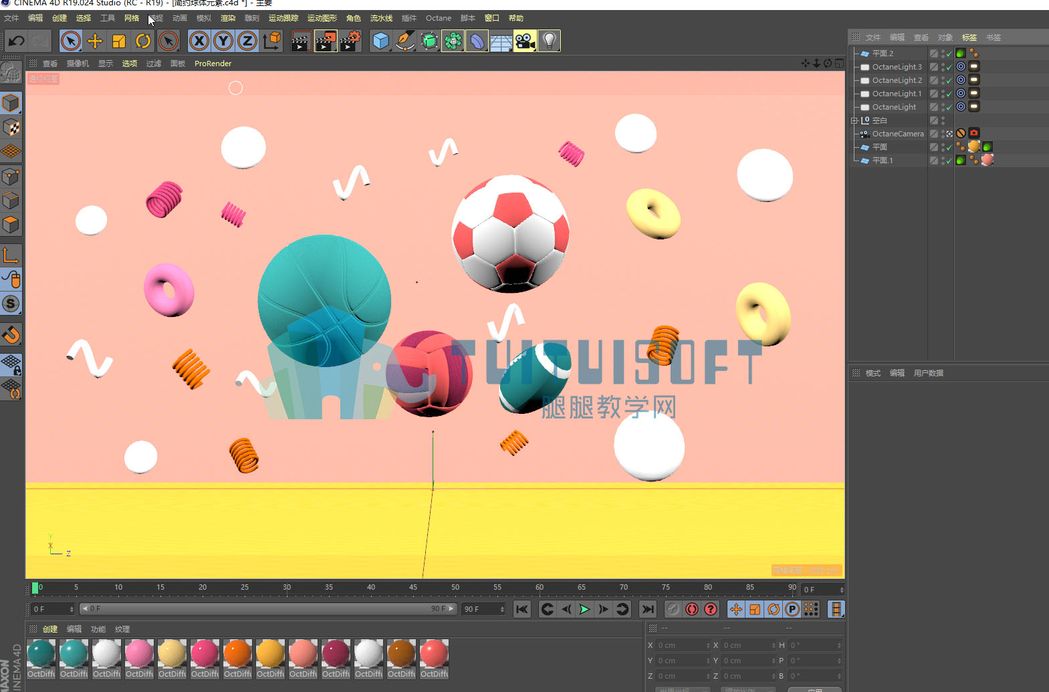Click the Record active objects button
The height and width of the screenshot is (692, 1049).
click(x=692, y=609)
